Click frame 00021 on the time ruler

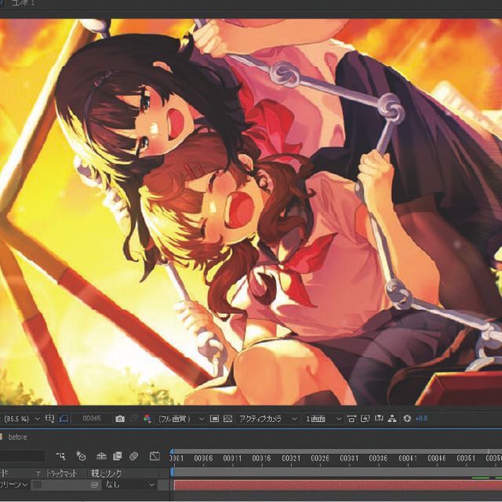pos(291,458)
